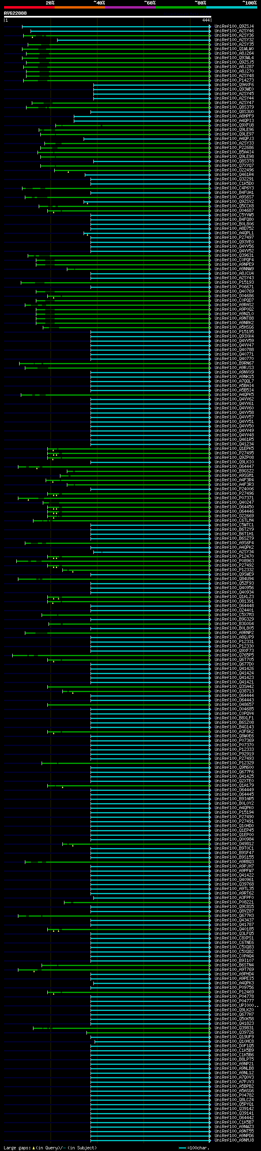Click the label UniRef100_B4FUA1
261x1151 pixels.
click(234, 193)
